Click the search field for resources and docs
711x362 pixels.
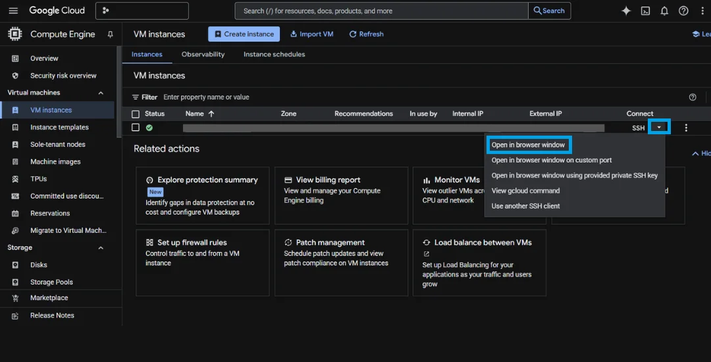click(x=381, y=11)
